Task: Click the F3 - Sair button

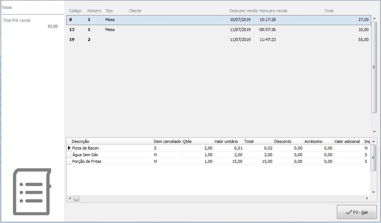Action: [357, 212]
